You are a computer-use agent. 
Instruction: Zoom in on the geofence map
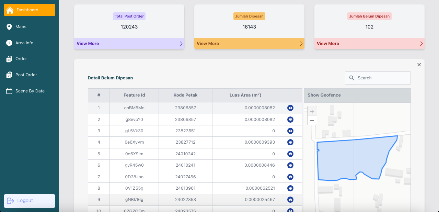tap(312, 111)
